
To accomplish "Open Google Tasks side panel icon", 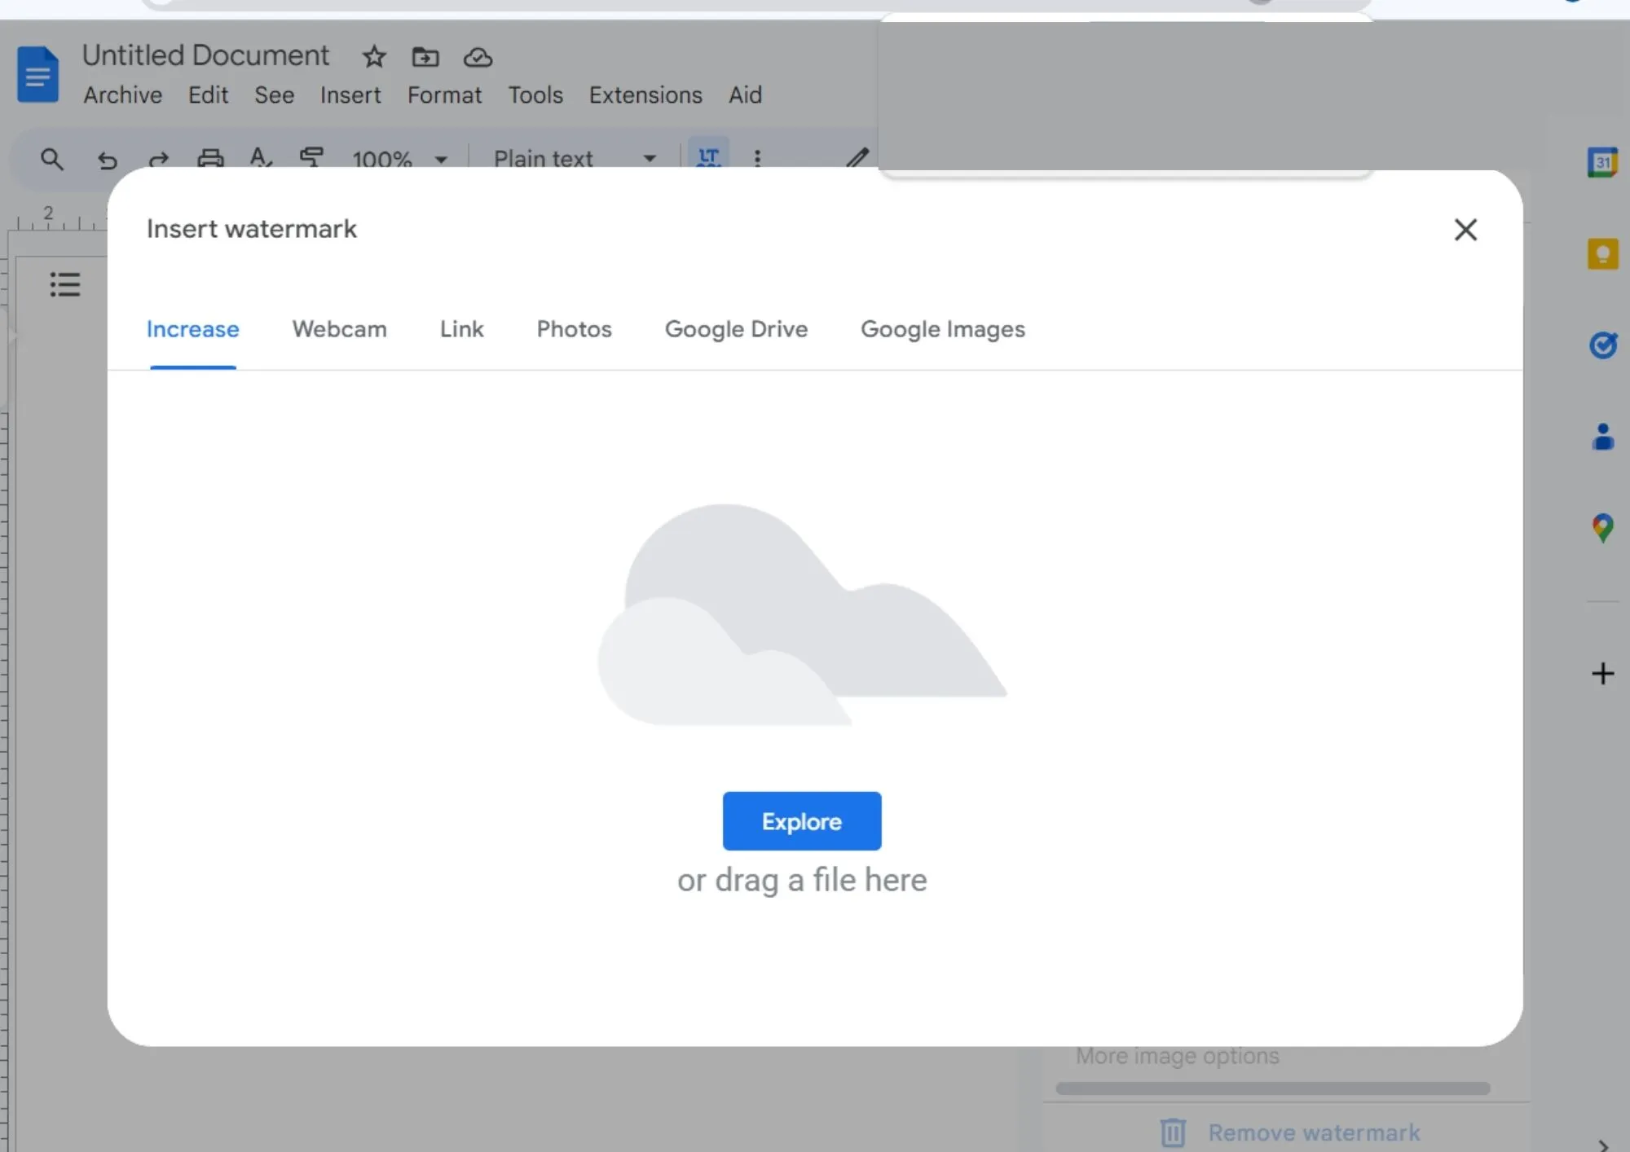I will click(1602, 345).
